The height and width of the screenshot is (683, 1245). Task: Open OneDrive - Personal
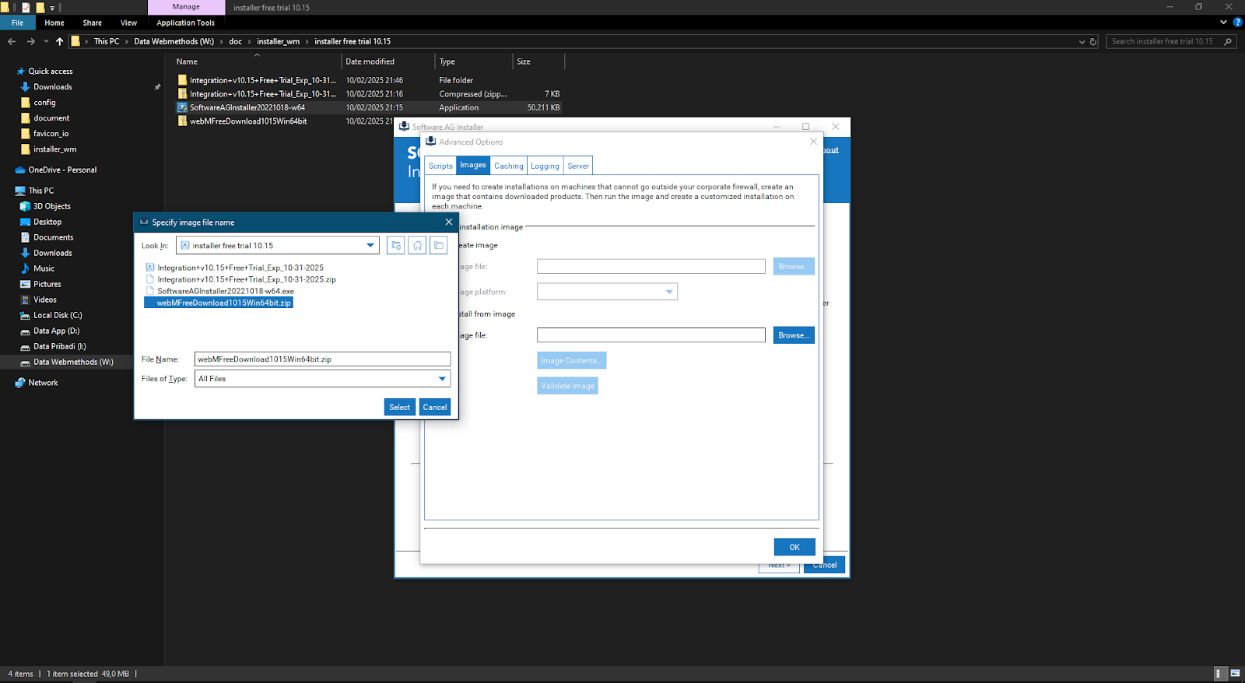point(62,170)
